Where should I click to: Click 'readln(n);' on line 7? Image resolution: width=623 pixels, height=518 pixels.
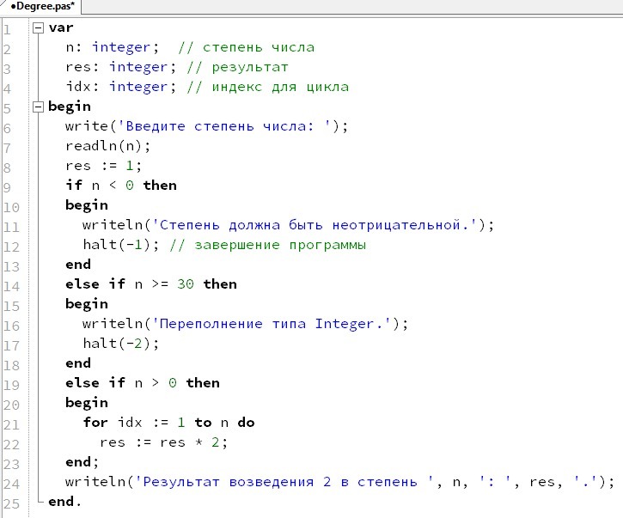[x=108, y=146]
